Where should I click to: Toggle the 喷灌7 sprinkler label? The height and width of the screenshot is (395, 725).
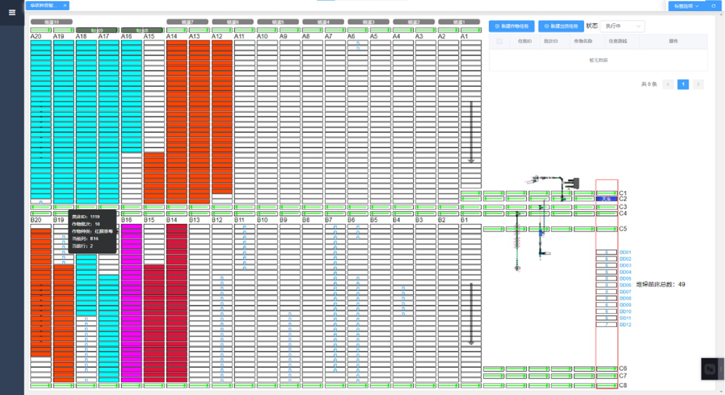(x=187, y=22)
